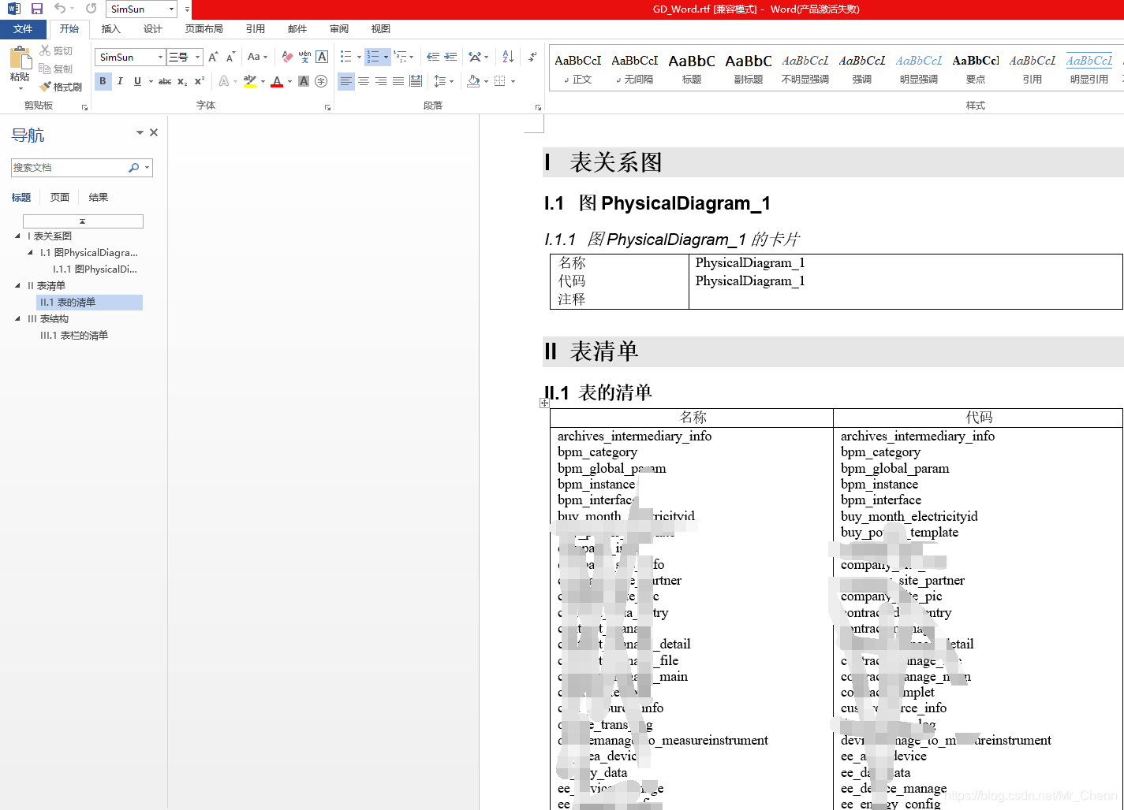Toggle Italic formatting
The height and width of the screenshot is (810, 1124).
[x=120, y=81]
